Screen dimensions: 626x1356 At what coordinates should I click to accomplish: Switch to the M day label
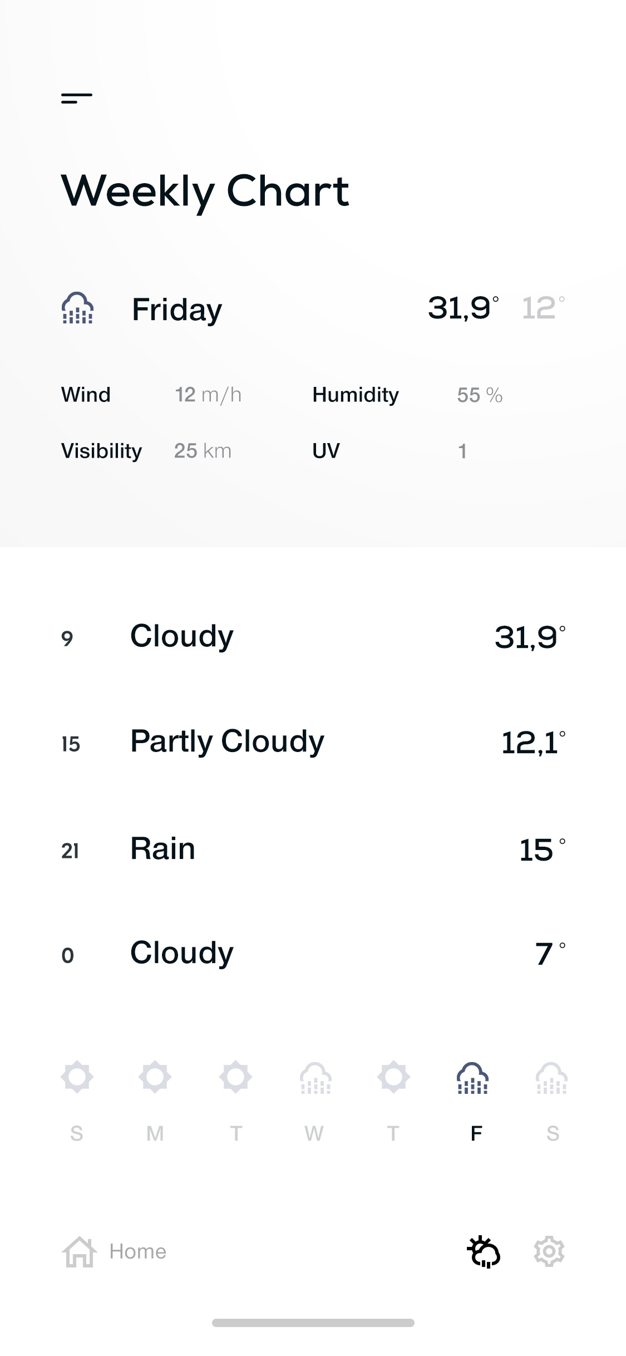(x=155, y=1133)
